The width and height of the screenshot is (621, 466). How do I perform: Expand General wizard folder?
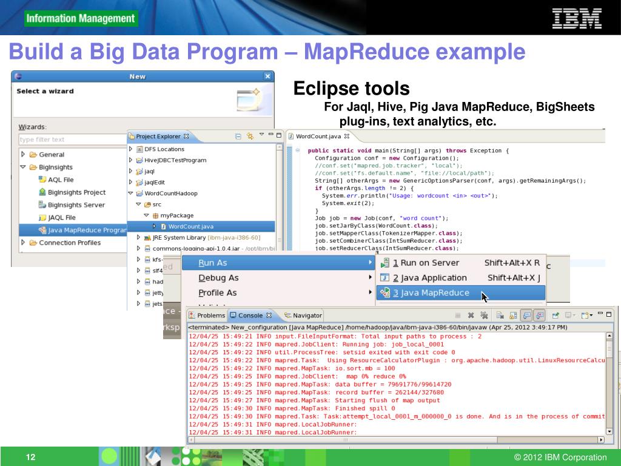pos(23,154)
